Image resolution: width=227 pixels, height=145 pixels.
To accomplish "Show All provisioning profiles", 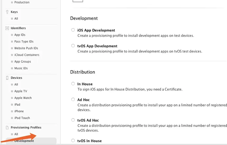I will 16,134.
